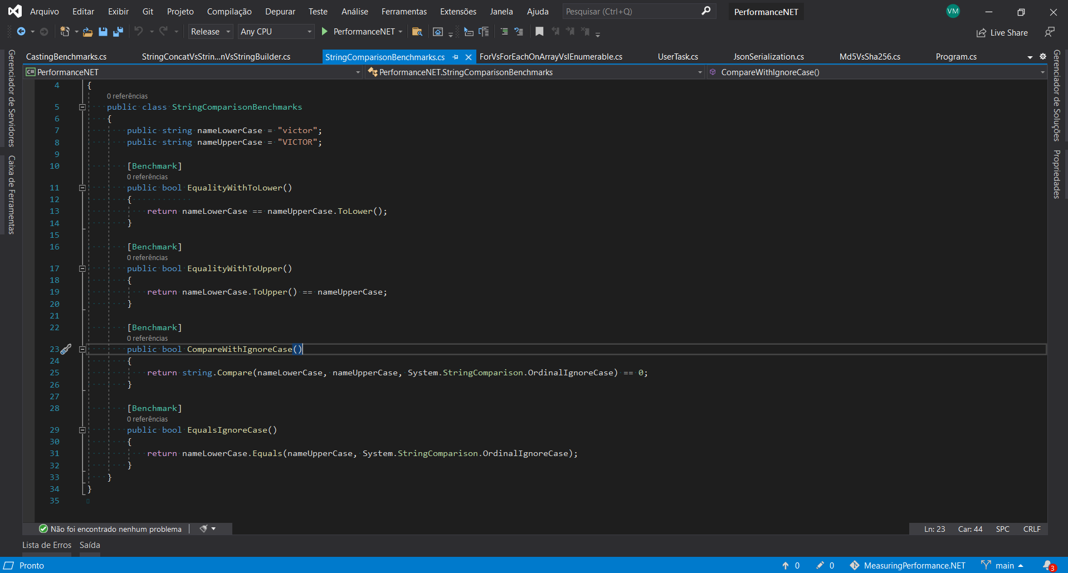
Task: Open the Release configuration dropdown
Action: pyautogui.click(x=211, y=32)
